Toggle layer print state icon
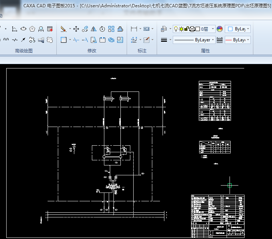The height and width of the screenshot is (239, 272). click(x=192, y=29)
